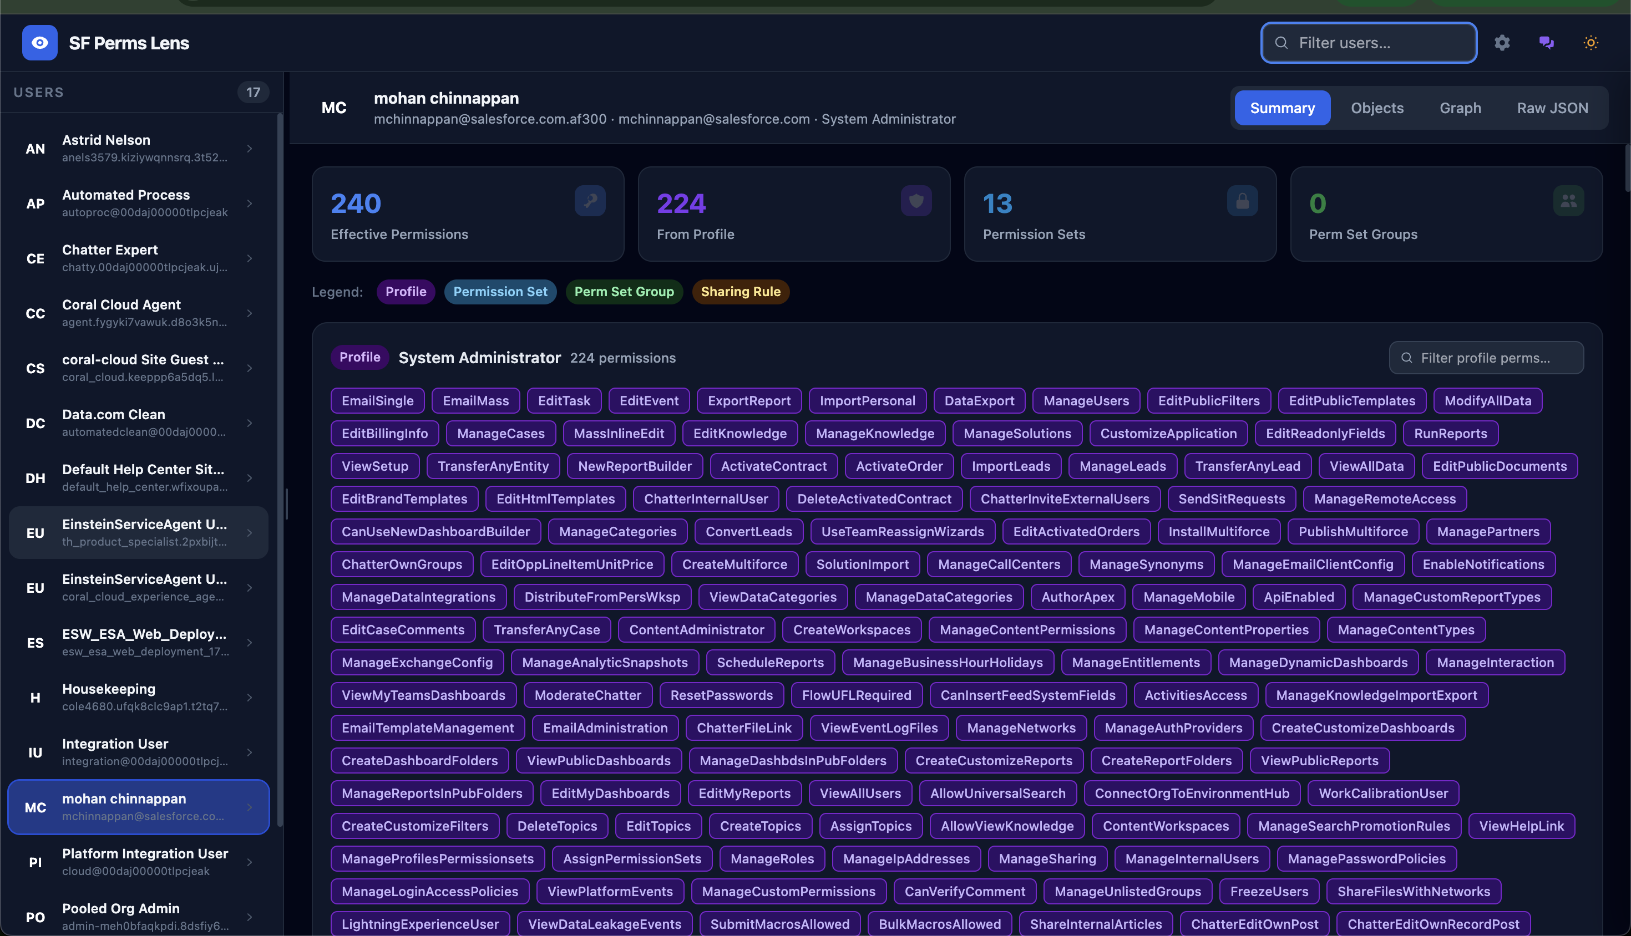Click the search icon in Filter users field
The height and width of the screenshot is (936, 1631).
(1281, 43)
